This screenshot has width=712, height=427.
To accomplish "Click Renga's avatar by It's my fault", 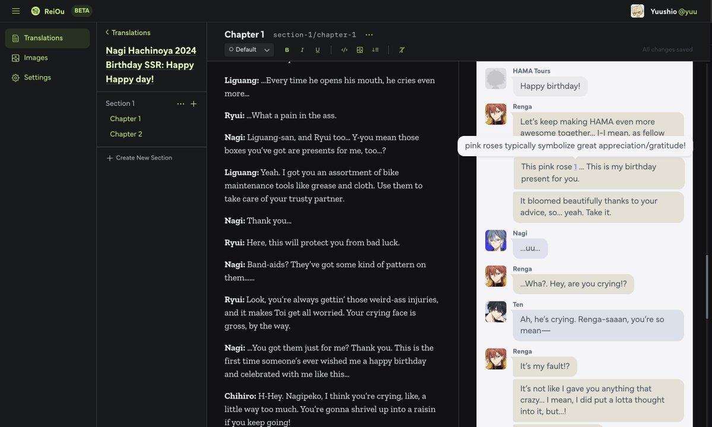I will pyautogui.click(x=496, y=359).
